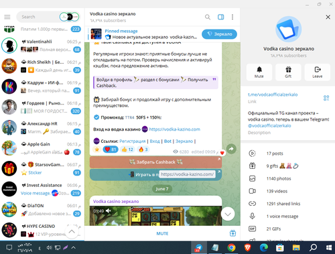Open the Valentinahli chat
335x254 pixels.
pyautogui.click(x=42, y=46)
